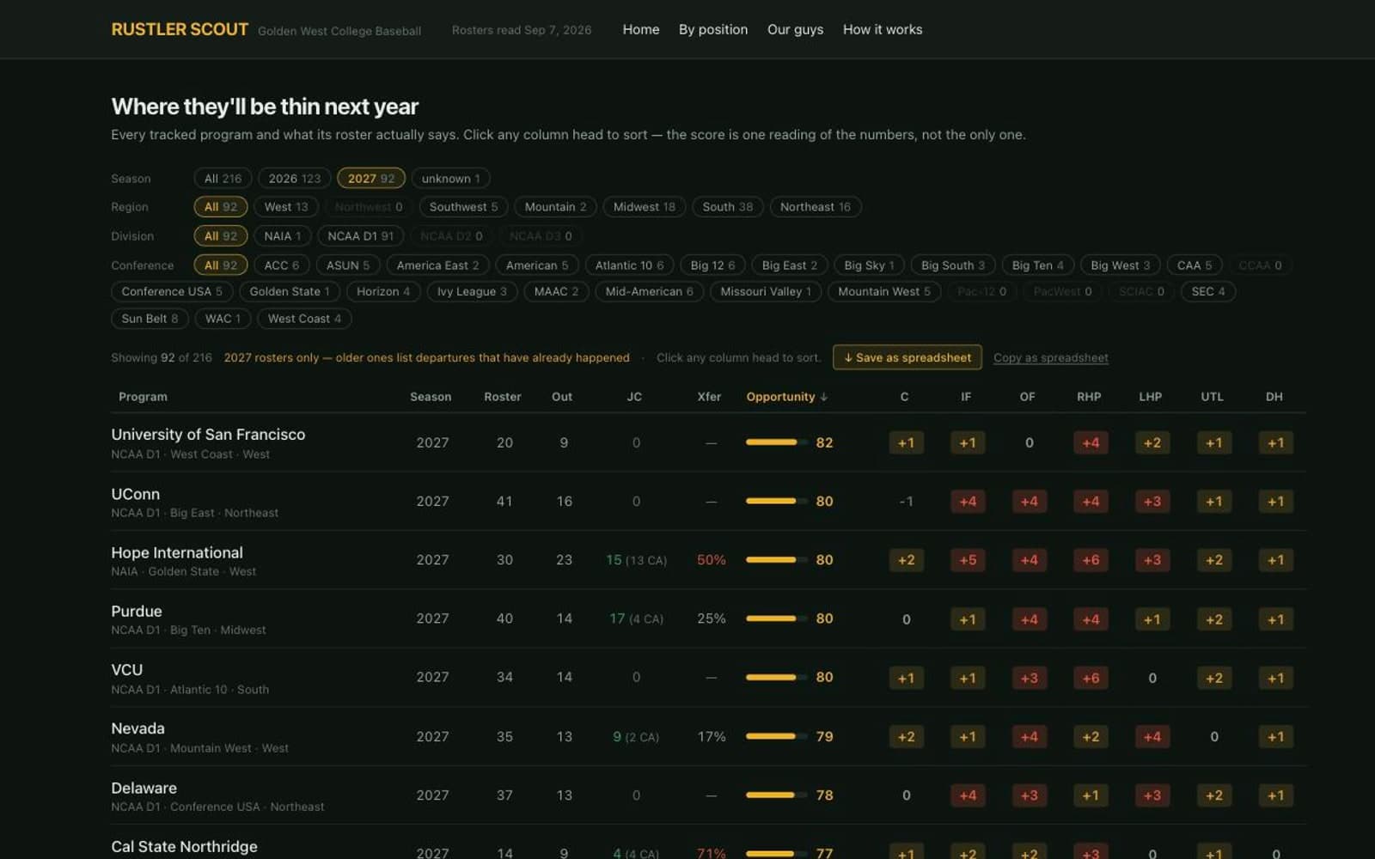This screenshot has width=1375, height=859.
Task: Sort by the Xfer column header
Action: click(x=709, y=397)
